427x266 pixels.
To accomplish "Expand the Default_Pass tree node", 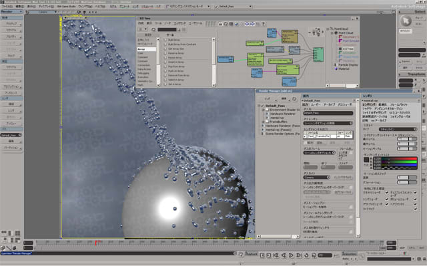I will pos(259,106).
